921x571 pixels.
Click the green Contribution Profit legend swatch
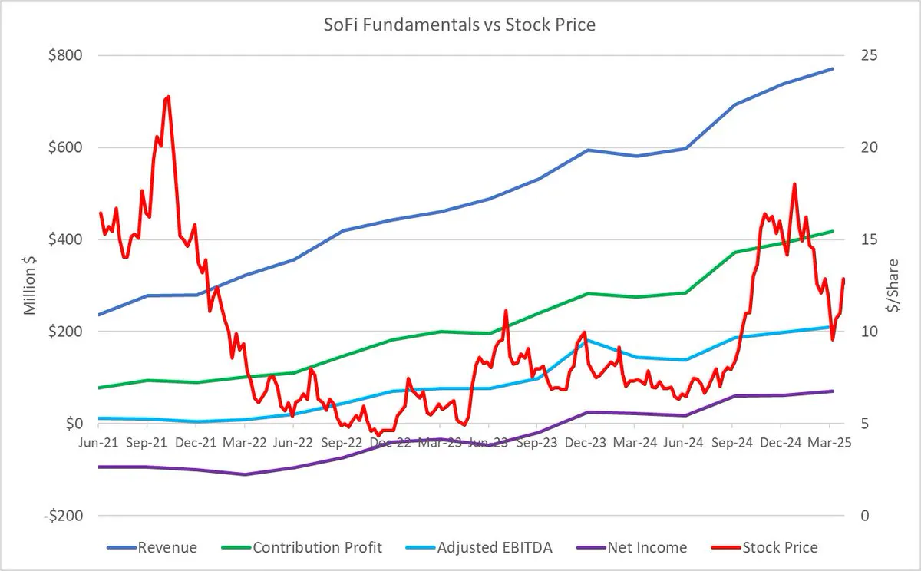point(236,548)
